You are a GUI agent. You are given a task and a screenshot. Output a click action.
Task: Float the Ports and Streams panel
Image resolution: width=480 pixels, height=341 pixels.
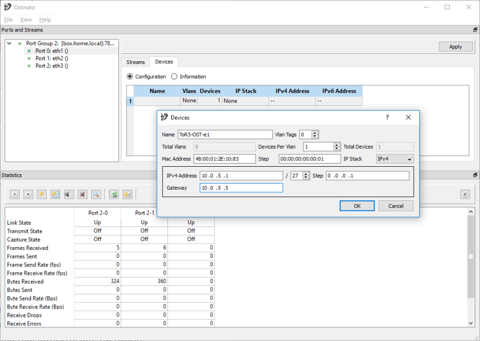[475, 30]
